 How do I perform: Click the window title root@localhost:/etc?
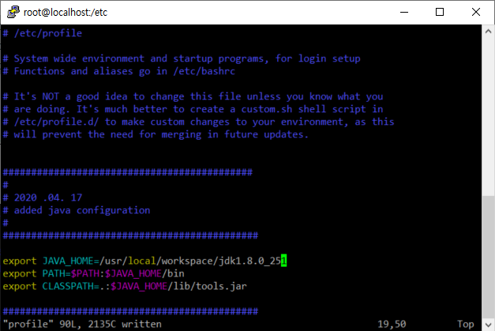(66, 13)
